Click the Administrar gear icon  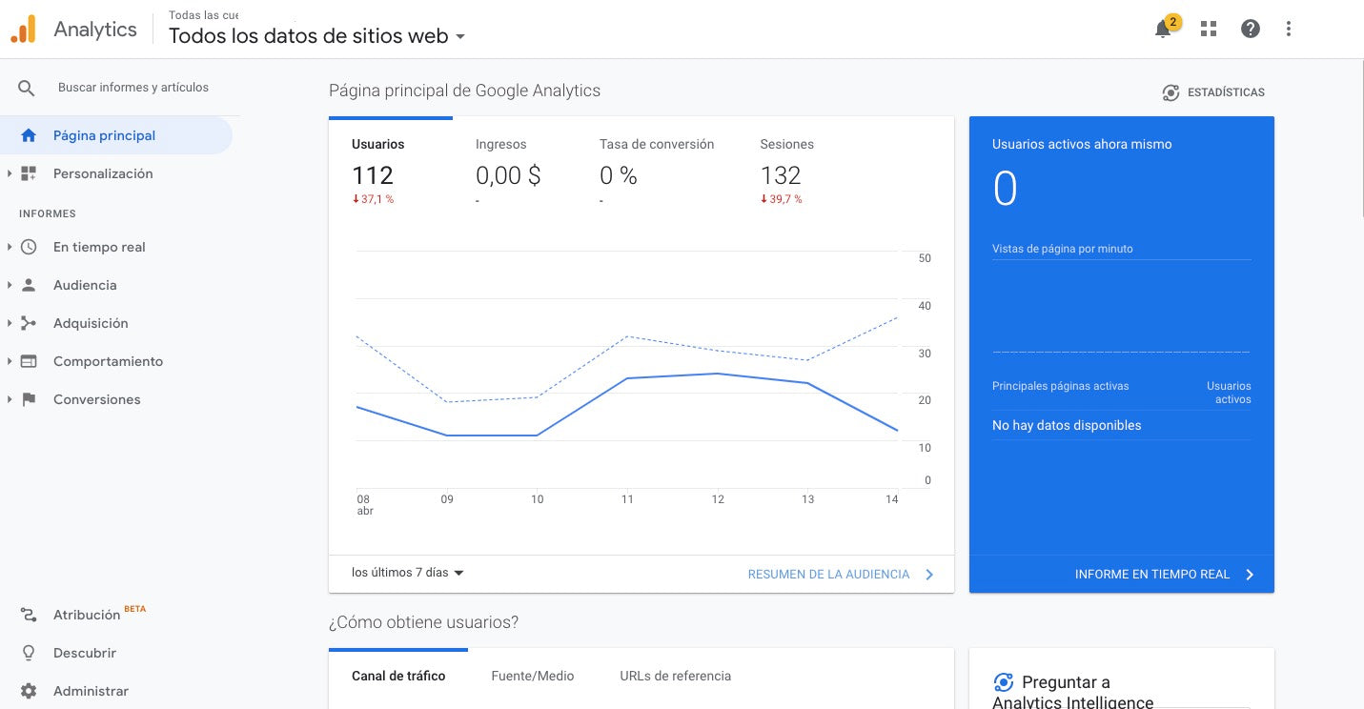point(29,691)
